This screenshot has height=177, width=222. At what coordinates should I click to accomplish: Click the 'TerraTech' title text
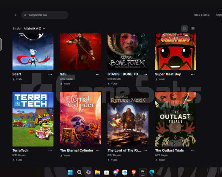point(20,150)
